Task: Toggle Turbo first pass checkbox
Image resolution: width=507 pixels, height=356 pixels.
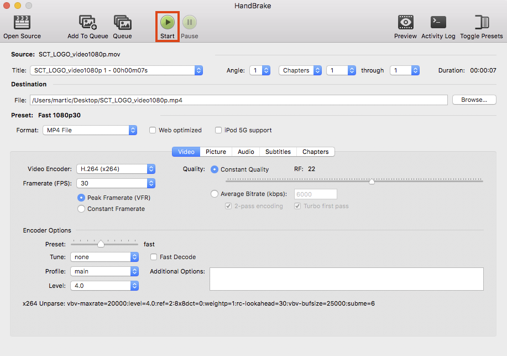Action: coord(297,206)
